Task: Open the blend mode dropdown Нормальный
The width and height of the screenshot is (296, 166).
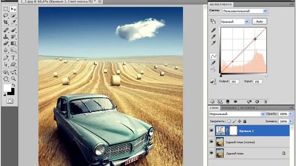Action: (237, 114)
